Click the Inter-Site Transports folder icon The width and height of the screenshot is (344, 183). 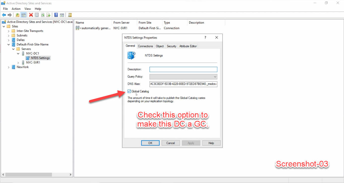click(x=13, y=31)
